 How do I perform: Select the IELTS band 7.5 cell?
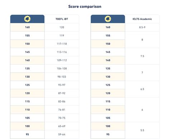pos(142,56)
